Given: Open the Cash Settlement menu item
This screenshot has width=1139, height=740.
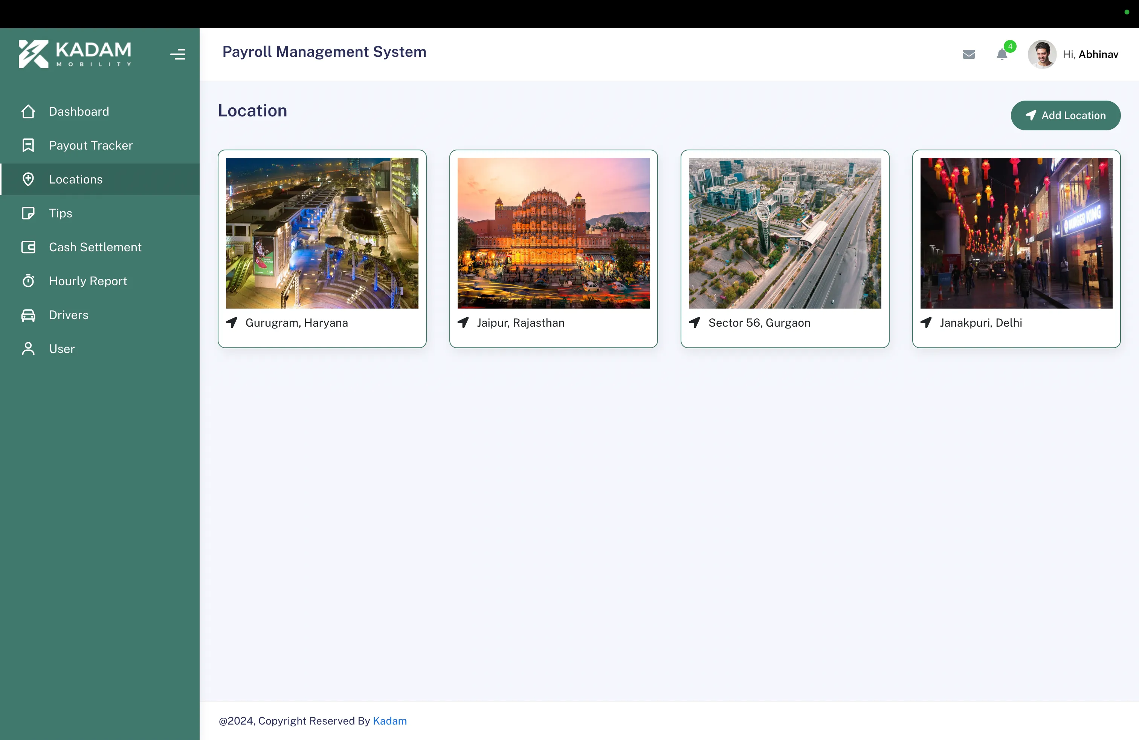Looking at the screenshot, I should click(x=95, y=247).
